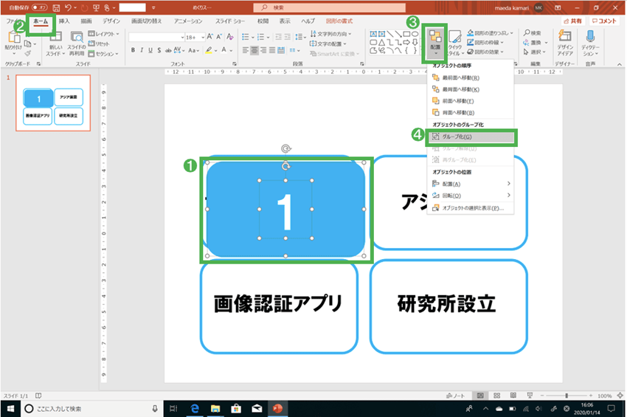Justify the text

272,50
